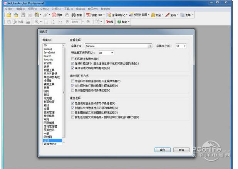Select the 图章 stamp tool
The height and width of the screenshot is (169, 238).
point(57,15)
